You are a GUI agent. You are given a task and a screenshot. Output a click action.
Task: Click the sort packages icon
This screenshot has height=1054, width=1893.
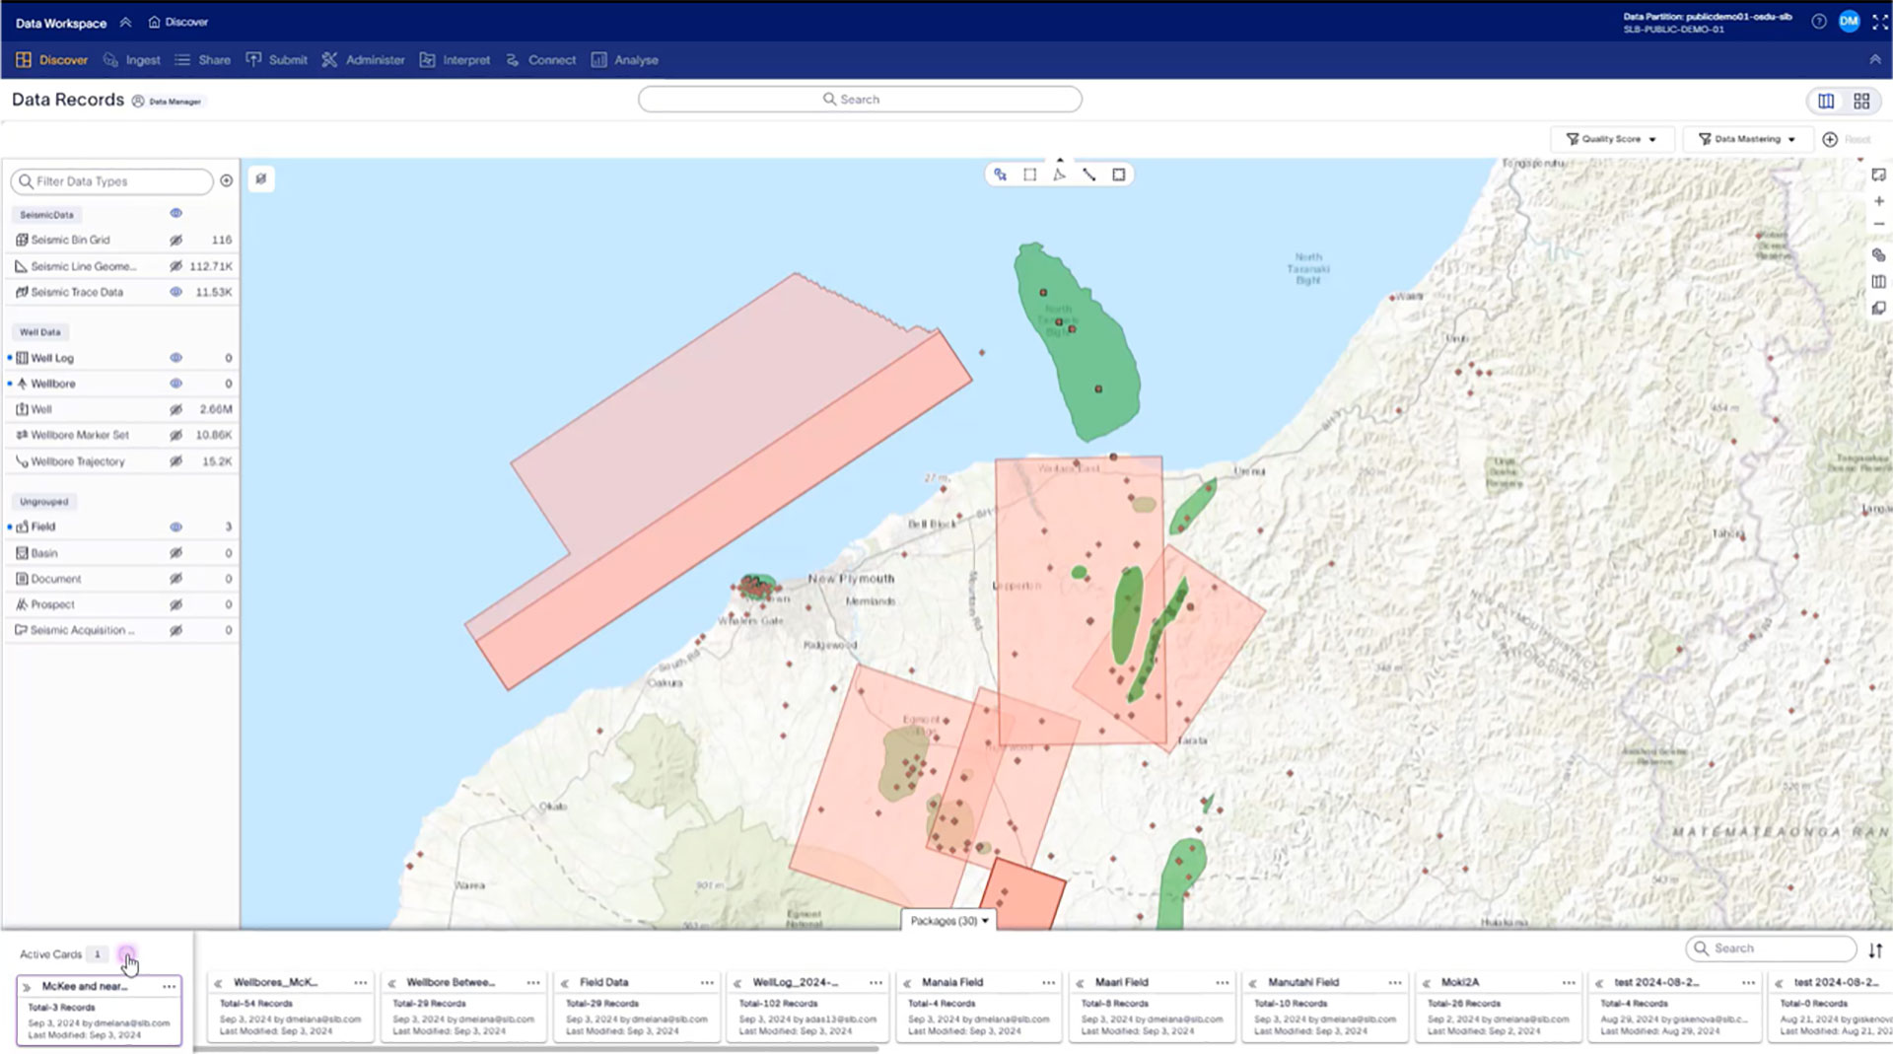1875,950
